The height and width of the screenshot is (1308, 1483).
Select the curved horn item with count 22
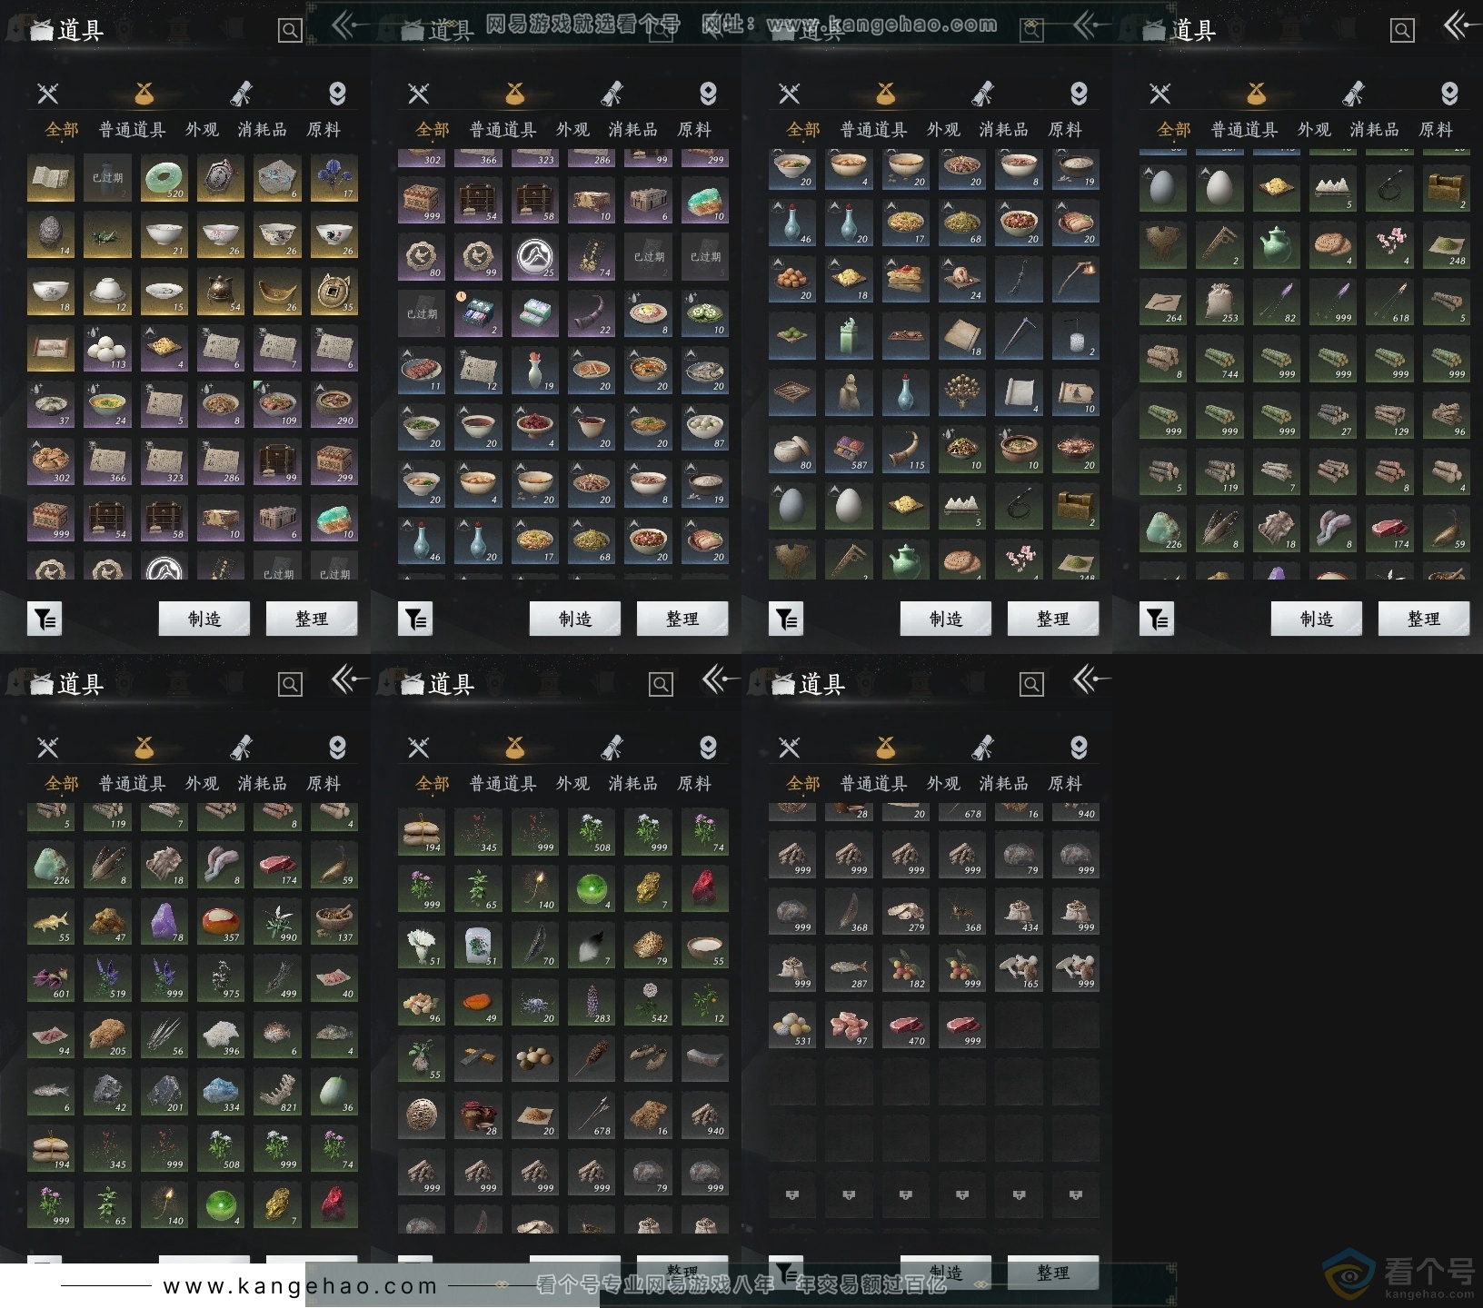point(592,314)
